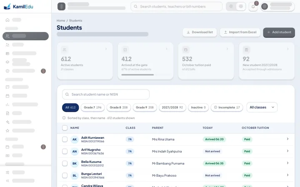Image resolution: width=300 pixels, height=187 pixels.
Task: Open the home icon in sidebar
Action: tap(7, 20)
